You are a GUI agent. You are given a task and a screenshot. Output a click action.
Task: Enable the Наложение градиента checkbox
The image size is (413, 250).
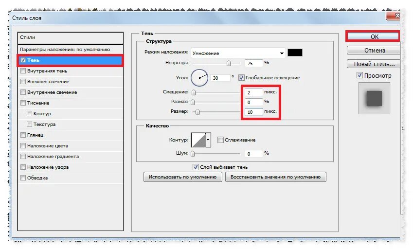pyautogui.click(x=23, y=157)
